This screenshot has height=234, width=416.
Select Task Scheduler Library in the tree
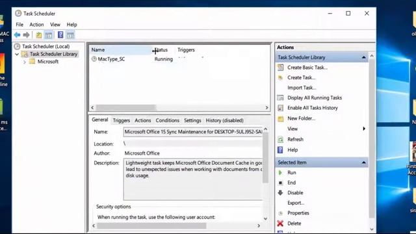click(53, 54)
